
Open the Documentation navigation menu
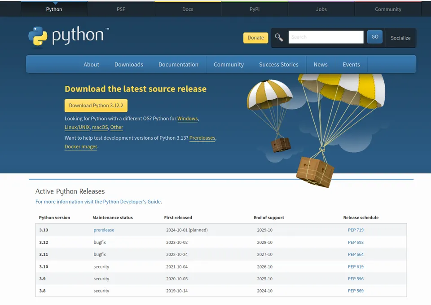click(x=178, y=64)
